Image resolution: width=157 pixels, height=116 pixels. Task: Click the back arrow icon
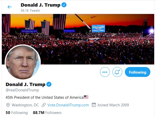coord(10,7)
